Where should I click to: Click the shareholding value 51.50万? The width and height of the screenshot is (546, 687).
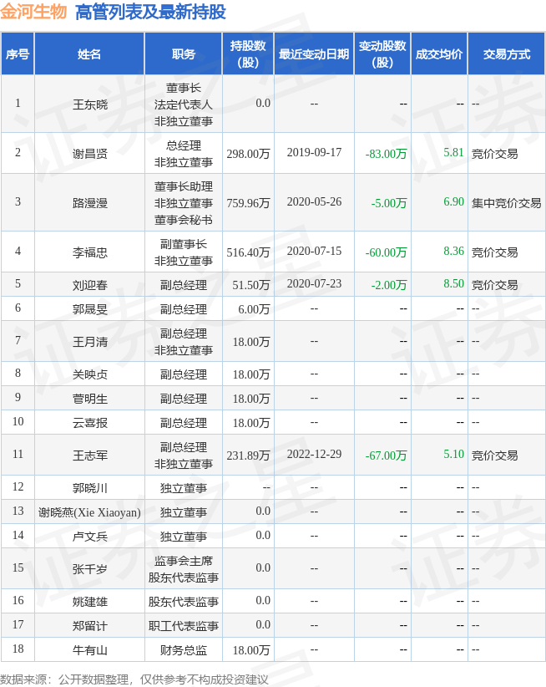251,285
